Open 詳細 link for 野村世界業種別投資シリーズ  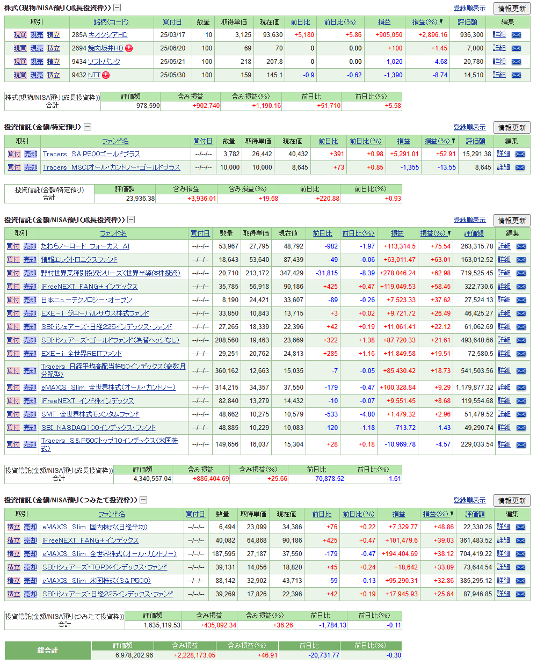point(504,273)
